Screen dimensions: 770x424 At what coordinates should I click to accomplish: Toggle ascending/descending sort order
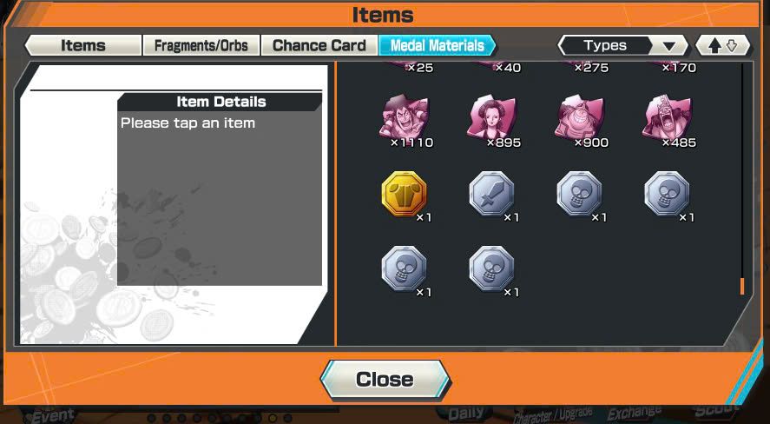pyautogui.click(x=723, y=46)
